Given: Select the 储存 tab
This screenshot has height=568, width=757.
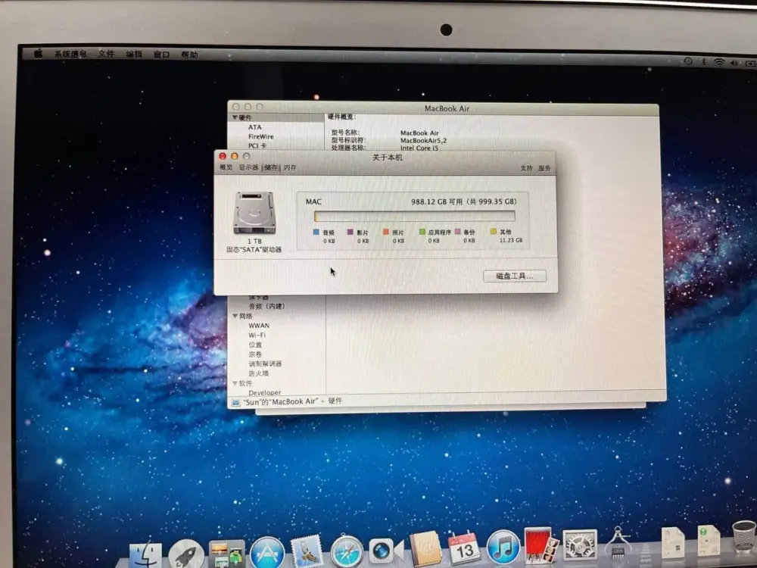Looking at the screenshot, I should tap(271, 167).
